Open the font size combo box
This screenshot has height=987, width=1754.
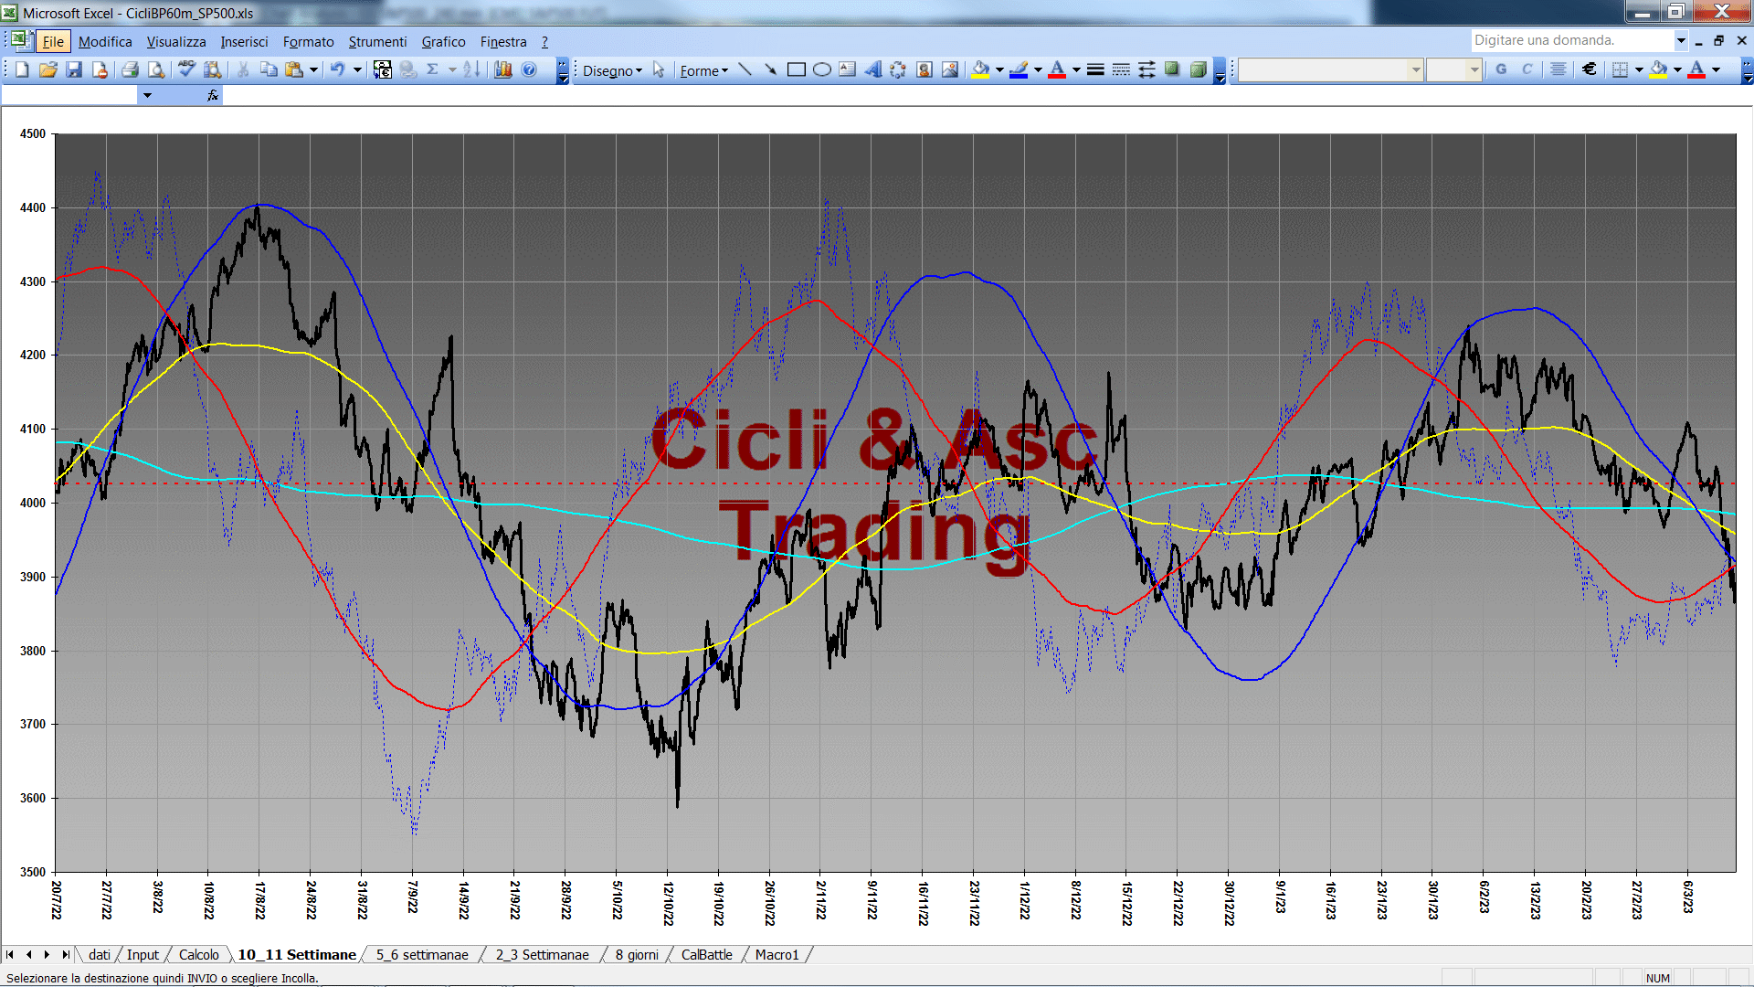1453,69
